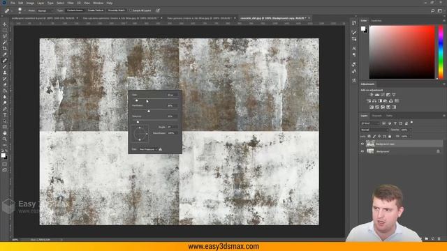
Task: Open the Layer menu
Action: tap(41, 3)
